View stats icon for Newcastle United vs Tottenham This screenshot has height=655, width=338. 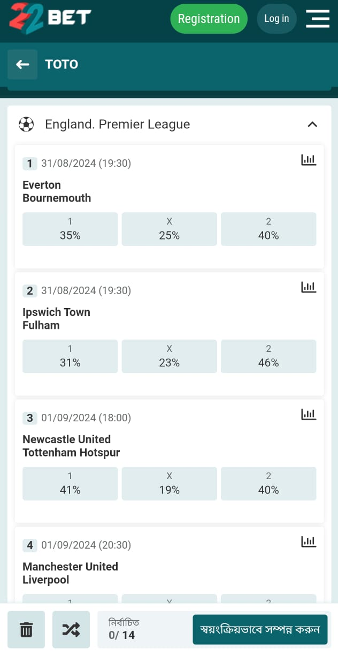309,414
